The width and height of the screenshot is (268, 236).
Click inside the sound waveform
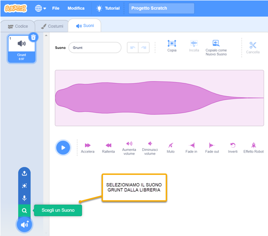point(159,98)
